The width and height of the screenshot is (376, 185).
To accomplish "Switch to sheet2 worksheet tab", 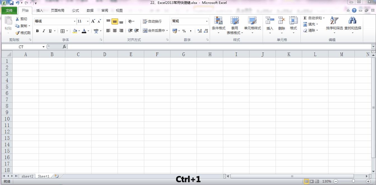I will click(27, 176).
